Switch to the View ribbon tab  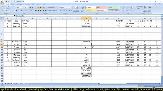point(44,4)
